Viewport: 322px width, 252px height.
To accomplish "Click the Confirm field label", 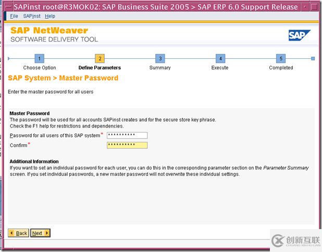I will tap(18, 145).
